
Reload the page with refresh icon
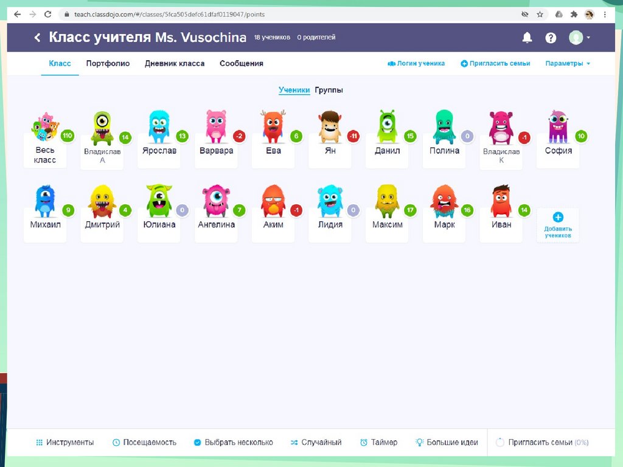click(47, 15)
